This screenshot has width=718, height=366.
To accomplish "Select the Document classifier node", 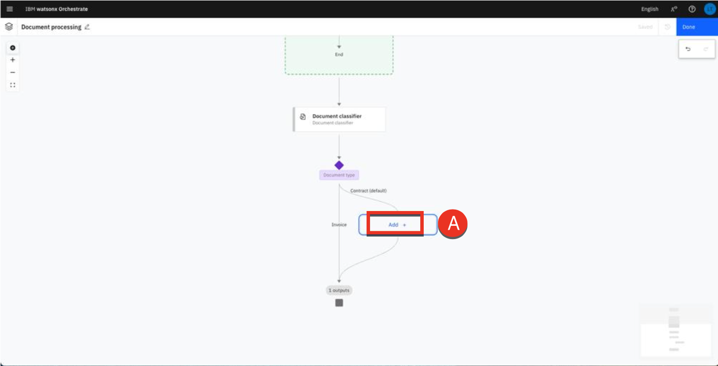I will (x=339, y=120).
